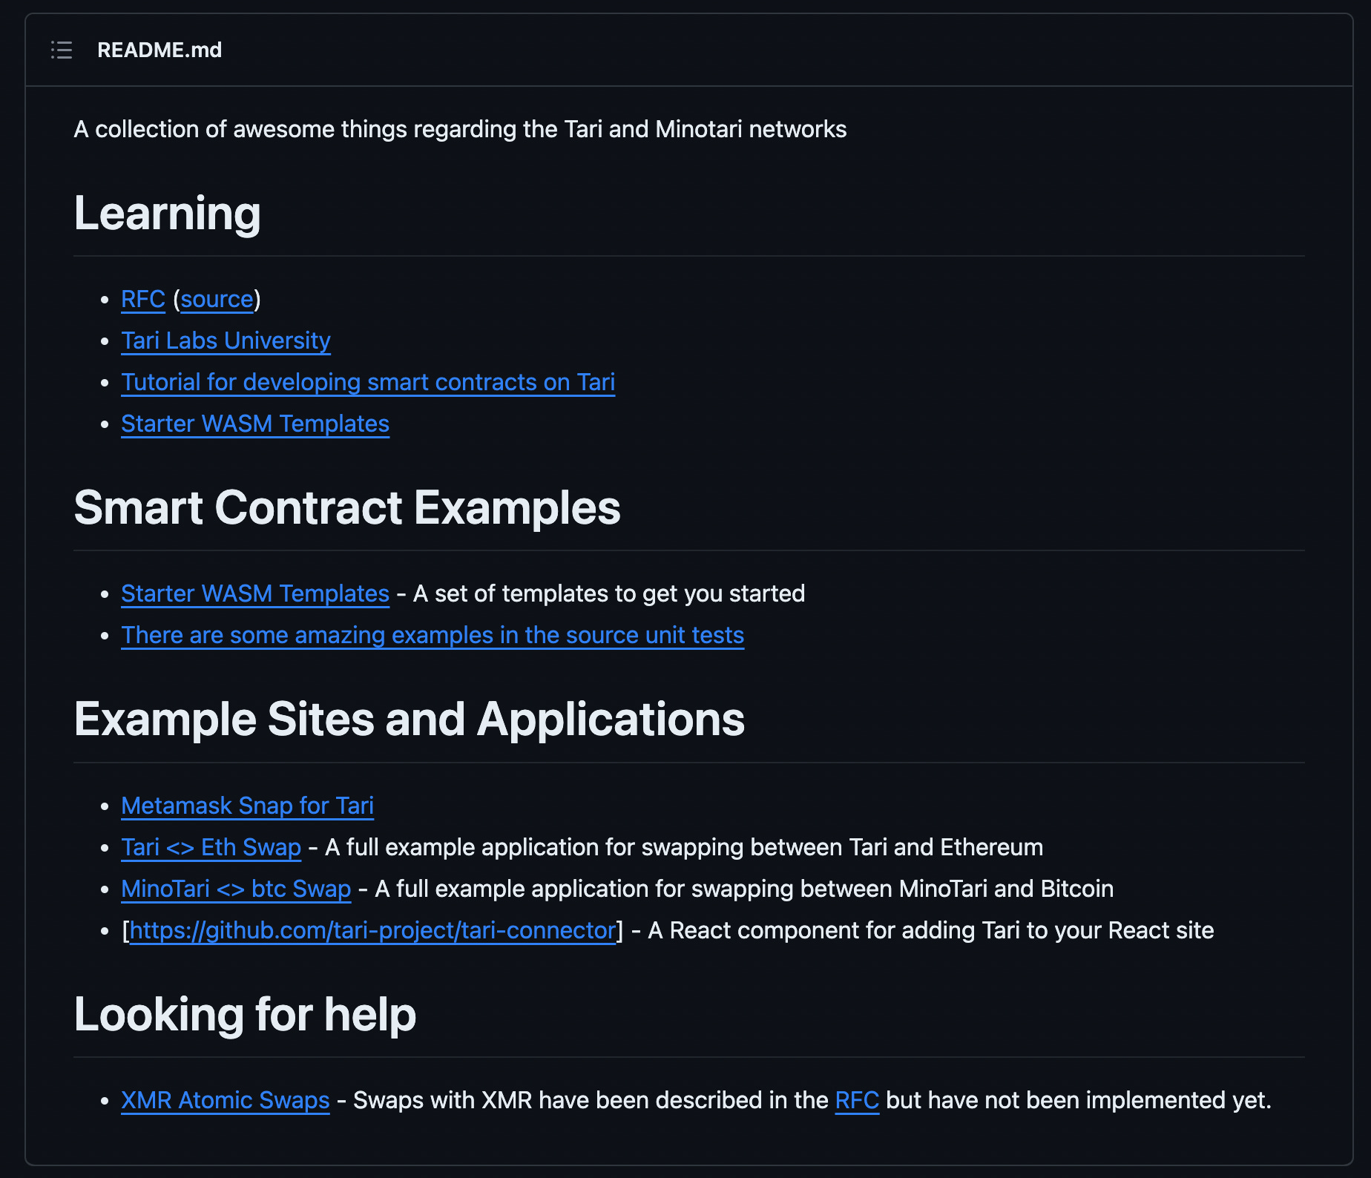The image size is (1371, 1178).
Task: Click the README.md file title
Action: pos(160,50)
